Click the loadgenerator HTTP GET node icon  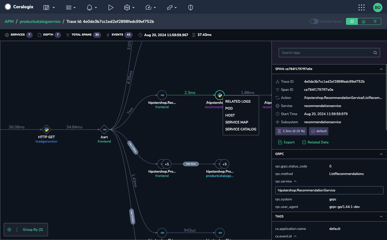46,129
